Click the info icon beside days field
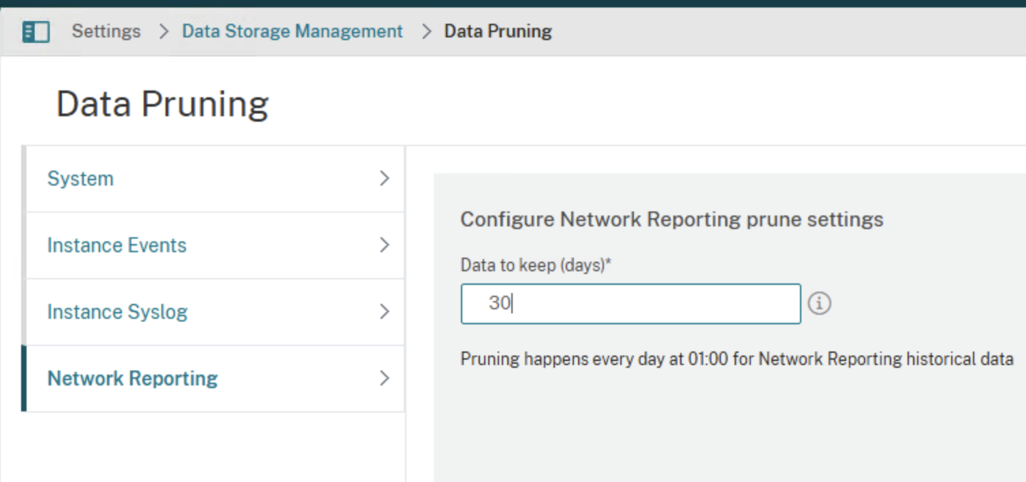Viewport: 1026px width, 482px height. pos(819,304)
